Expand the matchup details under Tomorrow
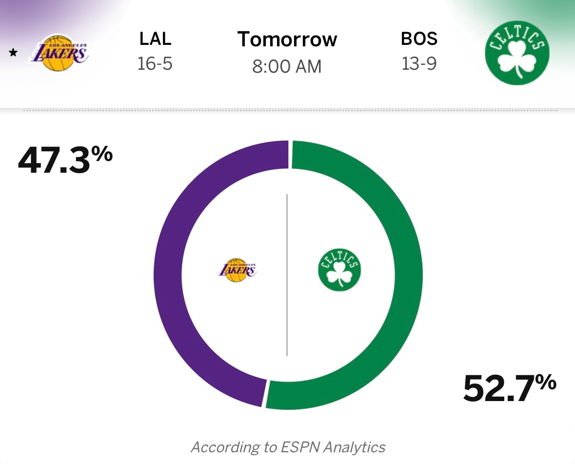Screen dimensions: 575x464 (x=287, y=39)
